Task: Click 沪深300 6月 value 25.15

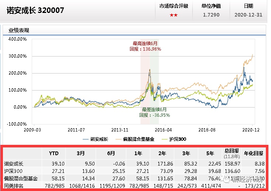Action: (x=119, y=171)
